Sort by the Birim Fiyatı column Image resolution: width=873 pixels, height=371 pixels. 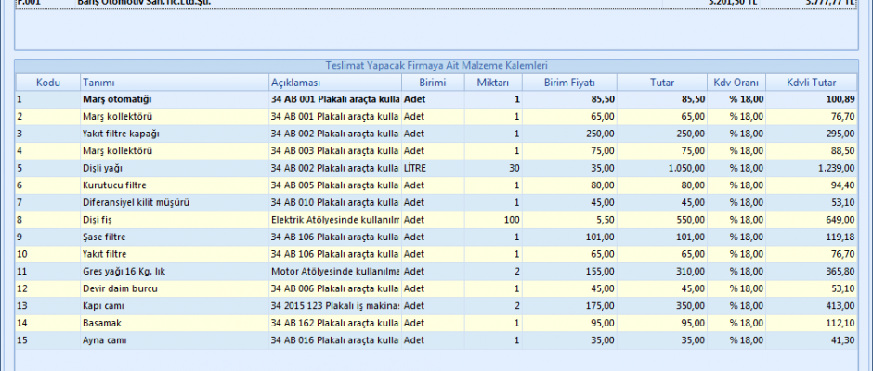click(x=569, y=83)
